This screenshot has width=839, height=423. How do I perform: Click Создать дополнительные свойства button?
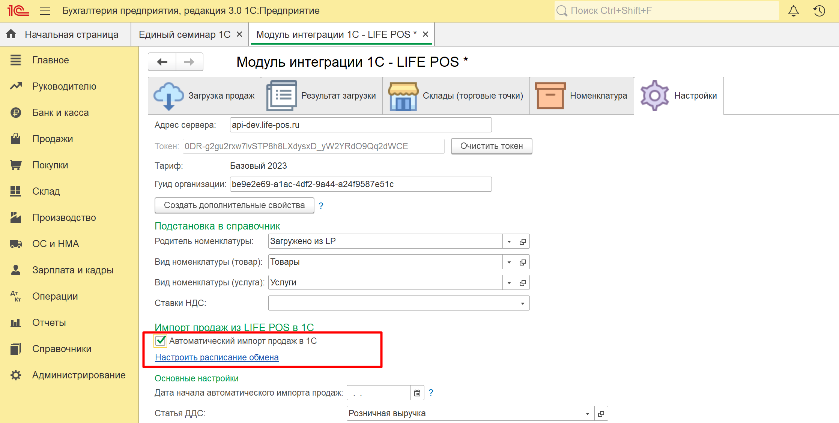tap(235, 205)
